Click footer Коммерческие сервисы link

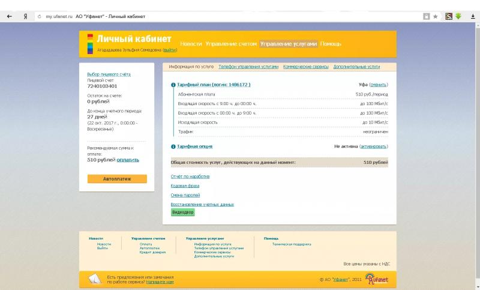click(x=212, y=252)
